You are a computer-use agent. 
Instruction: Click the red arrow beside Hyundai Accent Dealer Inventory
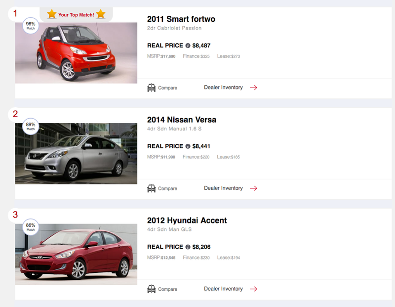coord(253,289)
